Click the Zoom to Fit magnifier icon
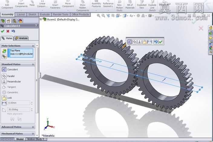 point(99,16)
